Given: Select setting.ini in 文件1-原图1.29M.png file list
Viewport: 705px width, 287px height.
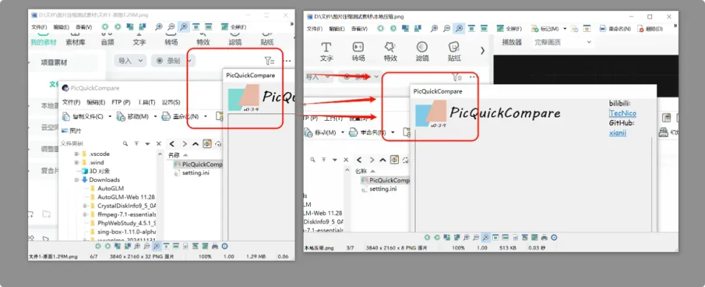Looking at the screenshot, I should coord(196,172).
